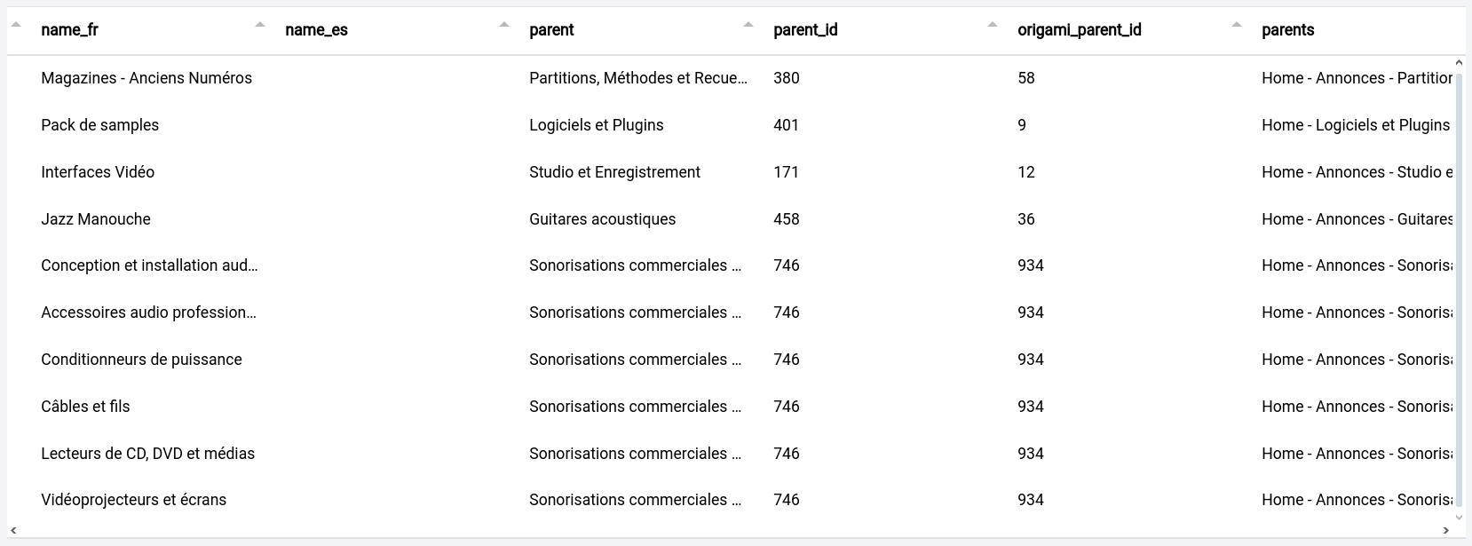Click the sort arrow beside parent_id header
This screenshot has width=1472, height=546.
[x=993, y=25]
